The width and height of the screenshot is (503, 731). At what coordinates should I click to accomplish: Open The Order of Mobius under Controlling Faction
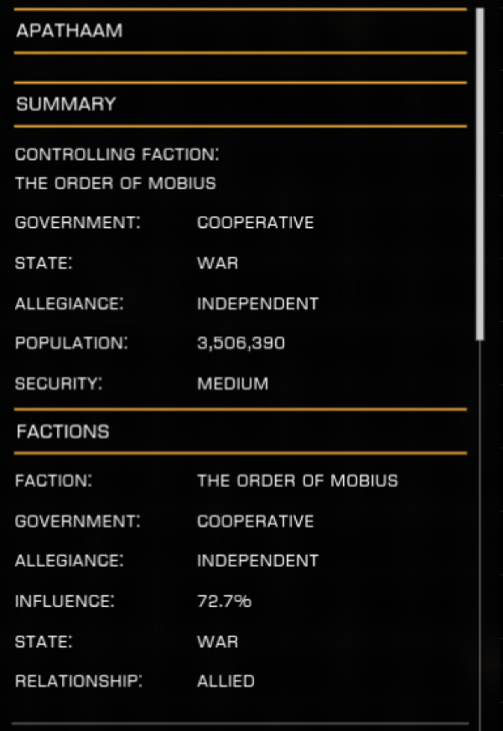click(x=116, y=184)
